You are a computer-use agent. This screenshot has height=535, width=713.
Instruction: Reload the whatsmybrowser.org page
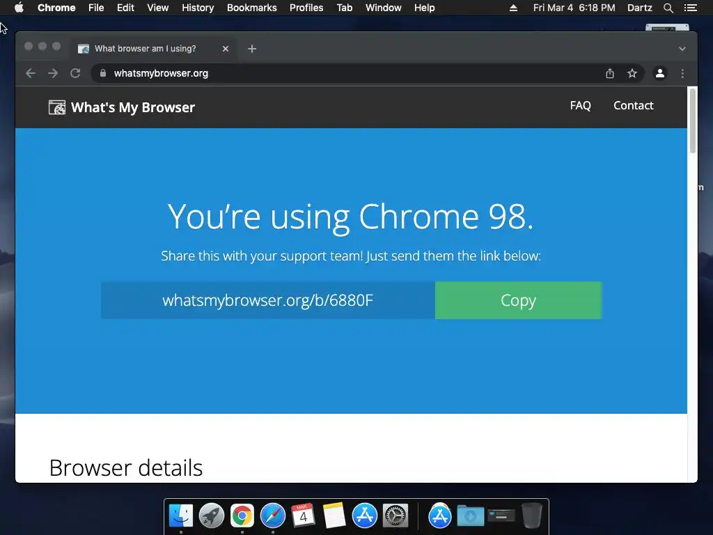75,73
